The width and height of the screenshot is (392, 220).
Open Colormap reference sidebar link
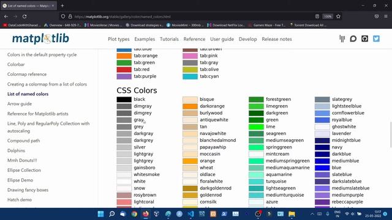point(27,75)
